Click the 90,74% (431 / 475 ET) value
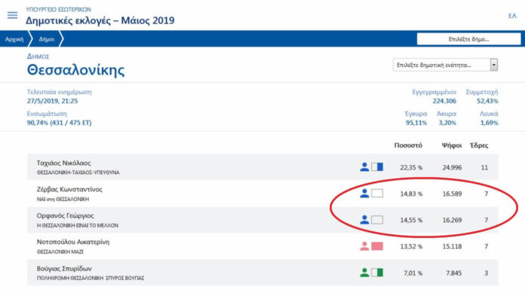The width and height of the screenshot is (525, 290). [x=59, y=123]
